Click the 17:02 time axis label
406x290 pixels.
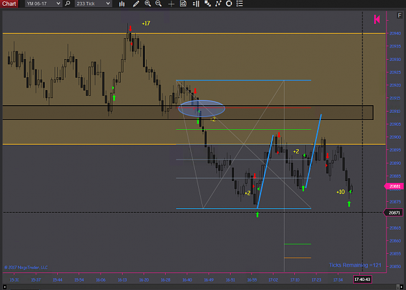[x=273, y=280]
